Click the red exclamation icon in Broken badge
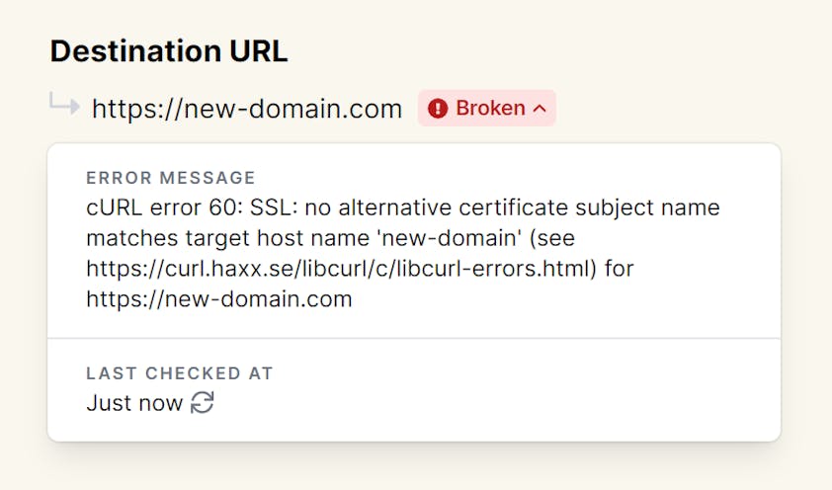The width and height of the screenshot is (832, 490). click(438, 109)
